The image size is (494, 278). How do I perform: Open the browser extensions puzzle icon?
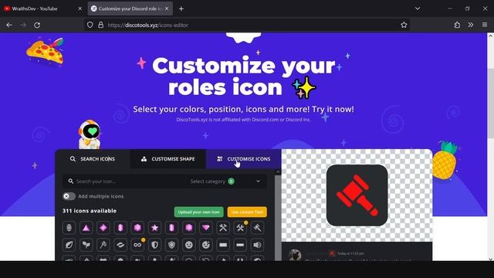pyautogui.click(x=457, y=25)
